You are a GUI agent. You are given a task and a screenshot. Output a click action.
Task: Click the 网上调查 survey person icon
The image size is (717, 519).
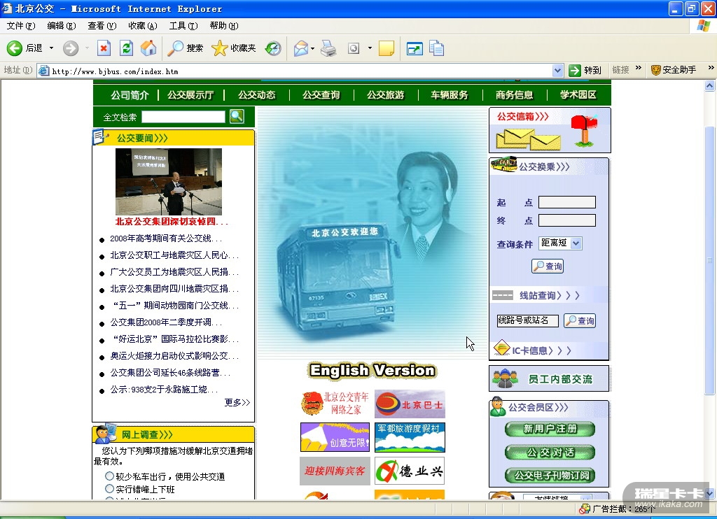[x=105, y=433]
